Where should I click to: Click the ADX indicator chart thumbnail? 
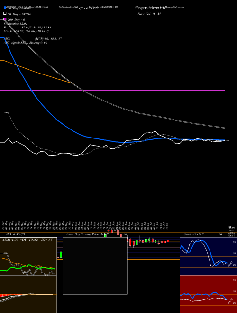pos(28,256)
